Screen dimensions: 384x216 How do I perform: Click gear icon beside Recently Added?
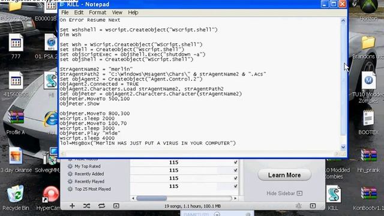click(70, 174)
